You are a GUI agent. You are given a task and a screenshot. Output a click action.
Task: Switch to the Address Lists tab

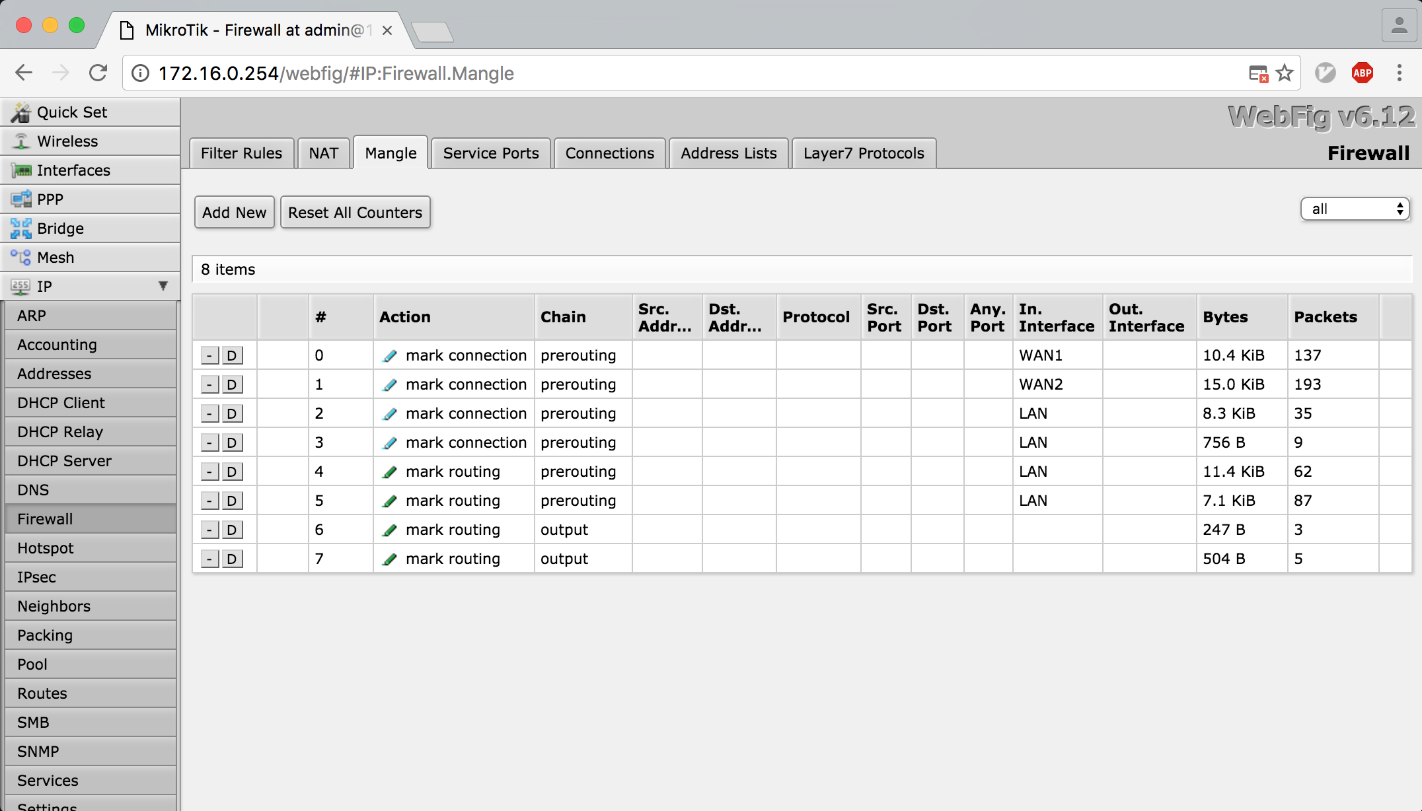[x=728, y=153]
